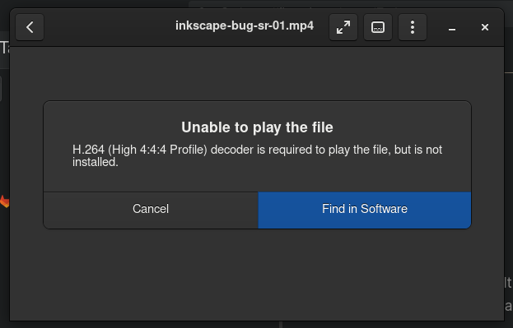Click the H.264 decoder error message text
The width and height of the screenshot is (513, 328).
[257, 155]
